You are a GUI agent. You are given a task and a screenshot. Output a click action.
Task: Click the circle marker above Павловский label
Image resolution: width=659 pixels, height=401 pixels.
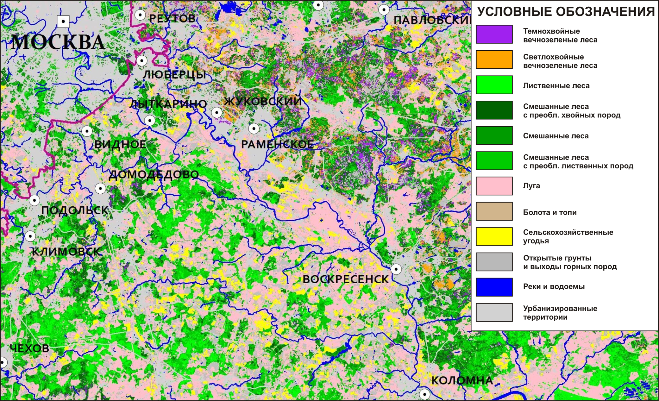384,10
